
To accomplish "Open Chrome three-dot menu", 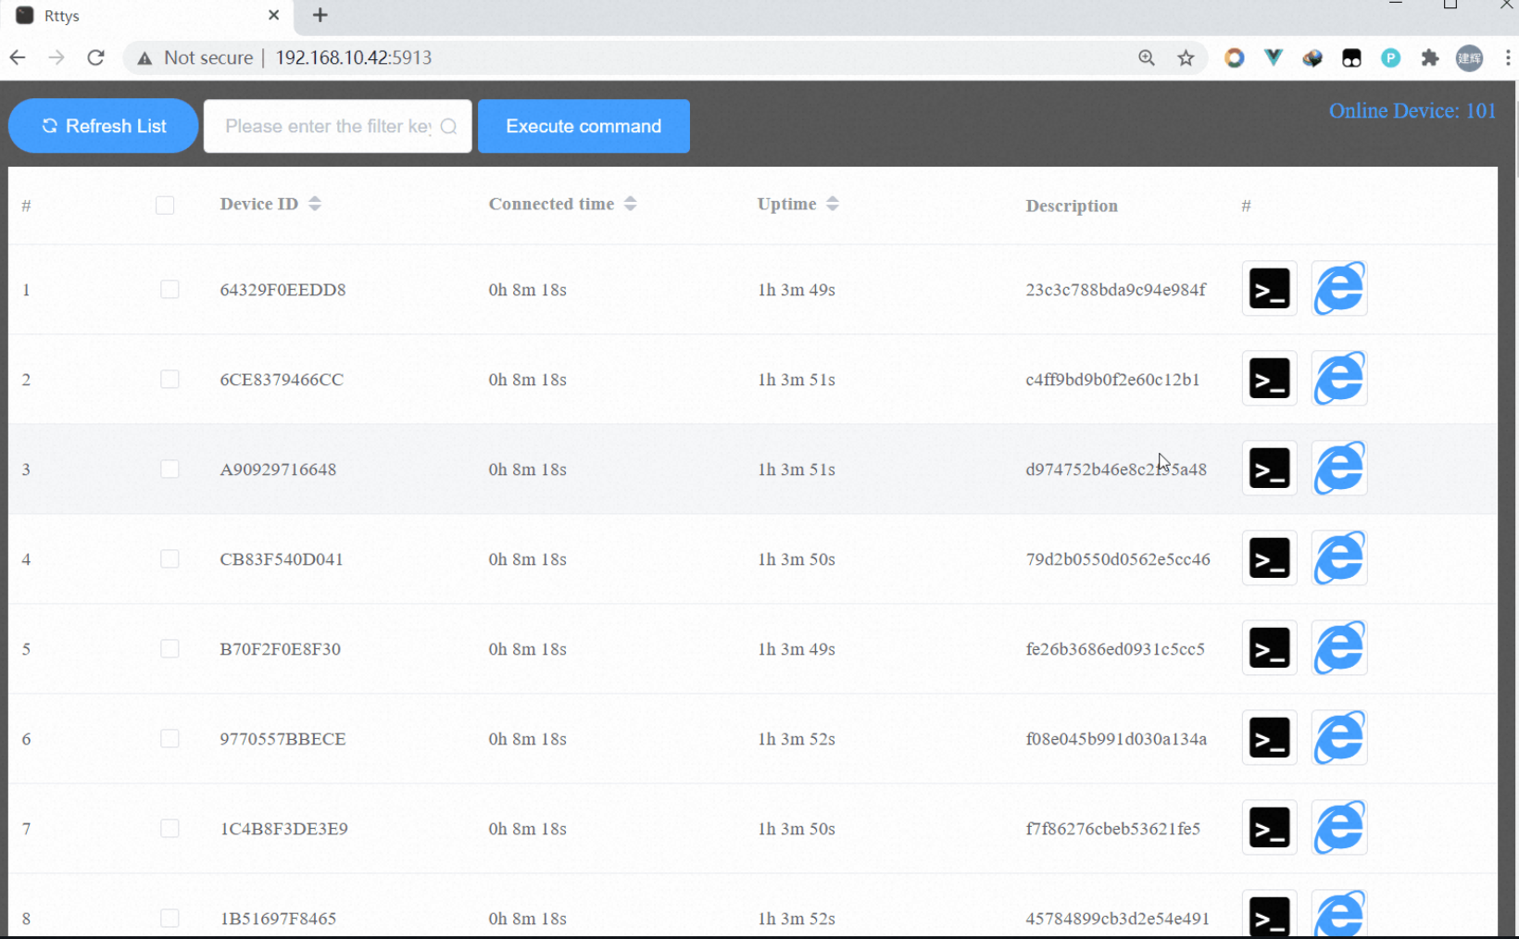I will pos(1508,58).
